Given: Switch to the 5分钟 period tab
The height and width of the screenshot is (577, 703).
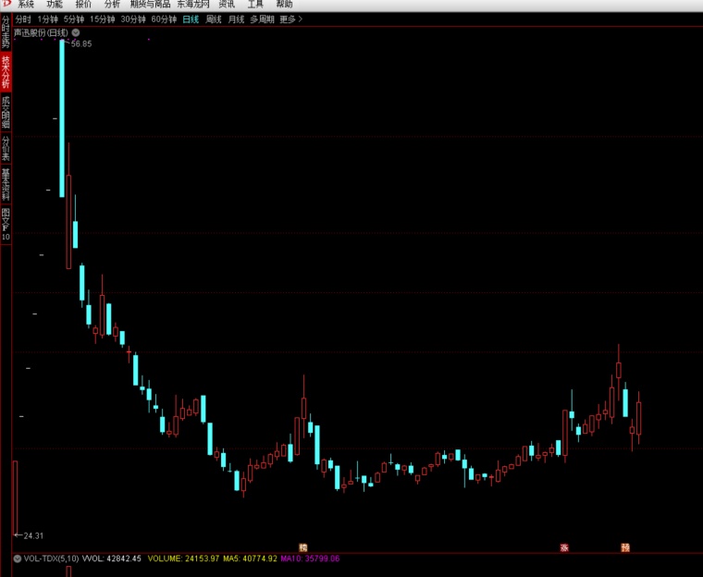Looking at the screenshot, I should 74,19.
